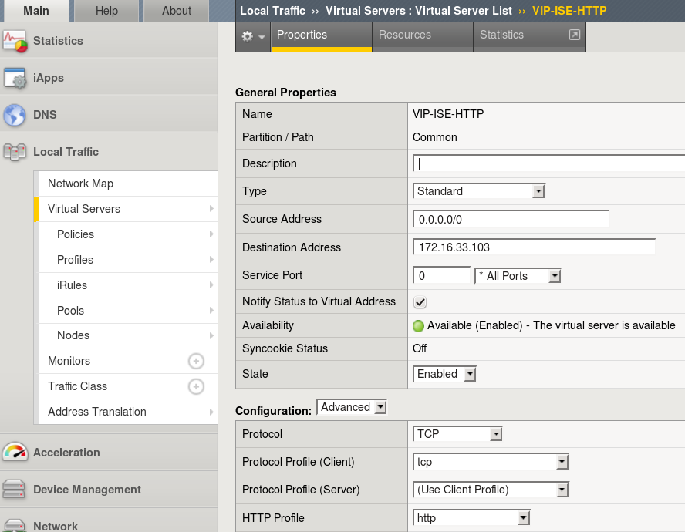685x532 pixels.
Task: Click the Device Management icon
Action: 15,489
